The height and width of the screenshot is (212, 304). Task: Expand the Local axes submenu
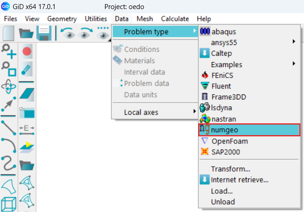(x=155, y=112)
